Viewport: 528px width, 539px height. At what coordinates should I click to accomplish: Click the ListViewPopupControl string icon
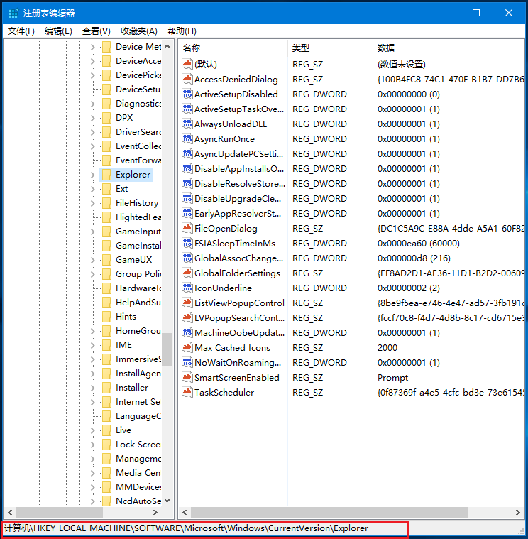pos(187,303)
